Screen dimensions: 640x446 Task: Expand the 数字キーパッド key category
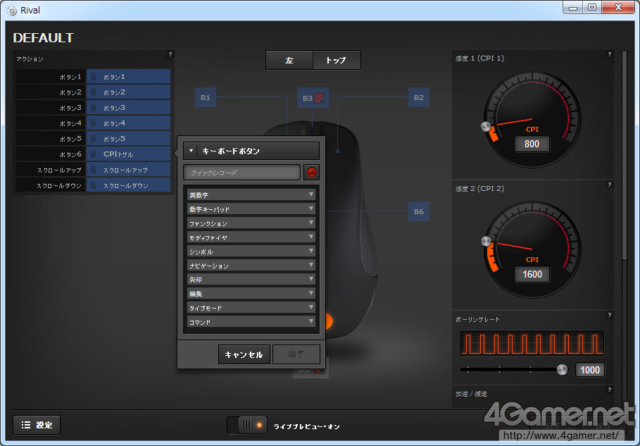[251, 209]
